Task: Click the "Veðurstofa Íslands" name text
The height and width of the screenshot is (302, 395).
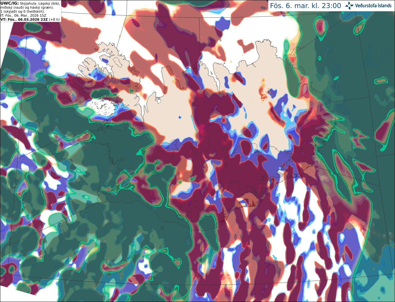Action: (x=373, y=6)
